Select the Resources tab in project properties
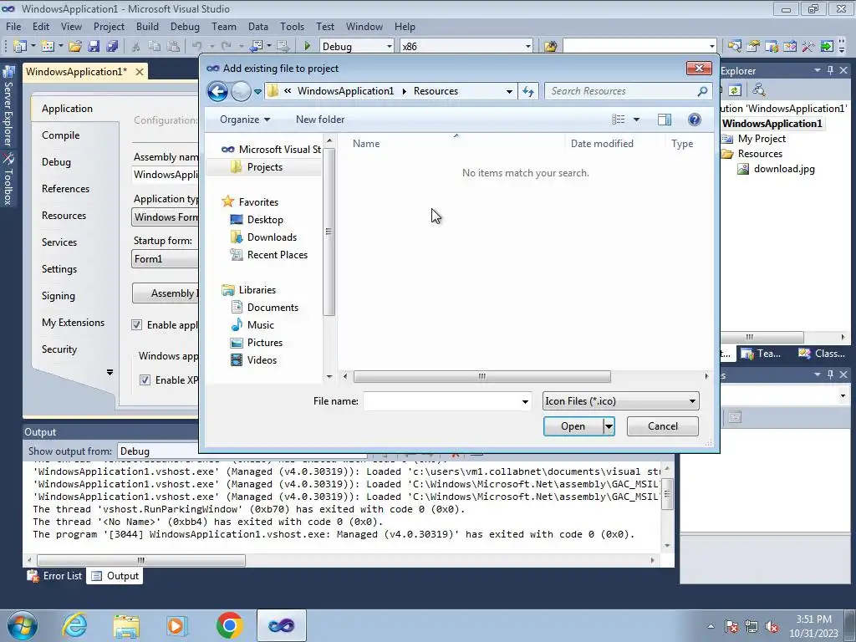 [64, 216]
